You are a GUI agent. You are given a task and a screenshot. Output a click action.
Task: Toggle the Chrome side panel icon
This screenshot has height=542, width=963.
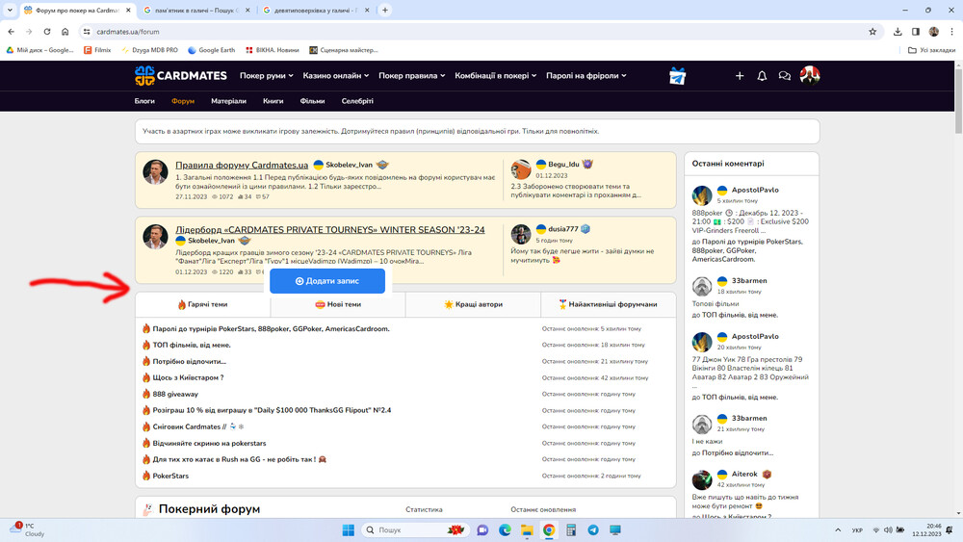click(916, 32)
